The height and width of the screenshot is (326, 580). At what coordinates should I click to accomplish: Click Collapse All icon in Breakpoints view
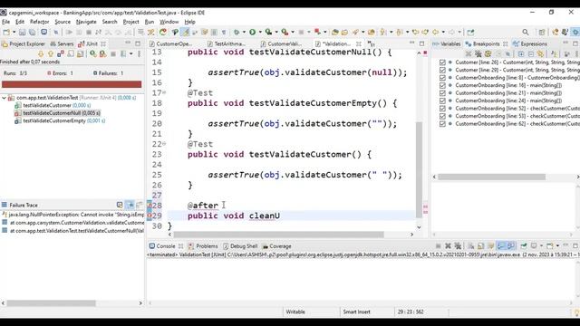(531, 54)
